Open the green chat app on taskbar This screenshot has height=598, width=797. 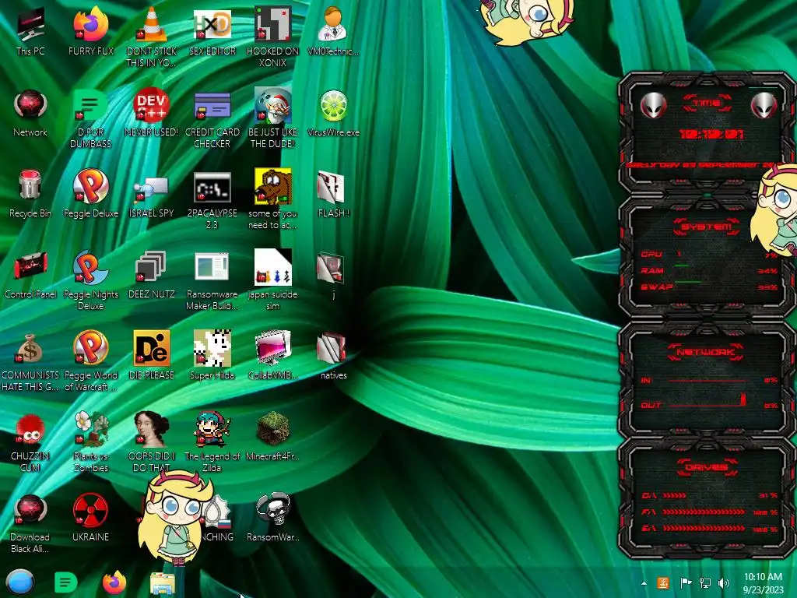(x=65, y=582)
